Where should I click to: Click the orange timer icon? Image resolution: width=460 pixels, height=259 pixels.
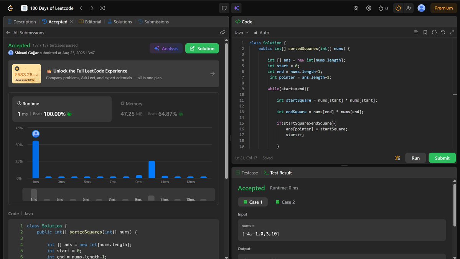pos(398,8)
